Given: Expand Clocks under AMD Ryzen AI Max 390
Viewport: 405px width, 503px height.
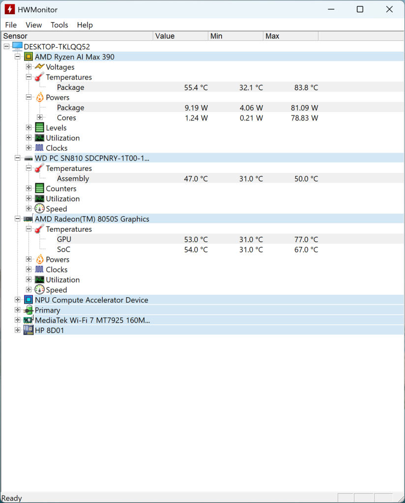Looking at the screenshot, I should [29, 148].
